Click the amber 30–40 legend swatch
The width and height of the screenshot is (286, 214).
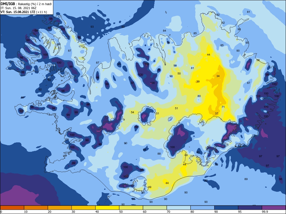pyautogui.click(x=84, y=208)
